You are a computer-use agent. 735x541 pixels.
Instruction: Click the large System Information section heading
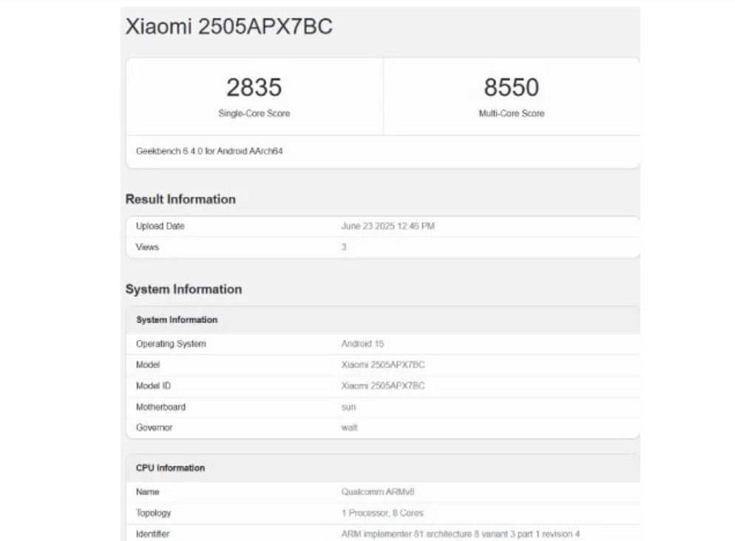(x=183, y=290)
